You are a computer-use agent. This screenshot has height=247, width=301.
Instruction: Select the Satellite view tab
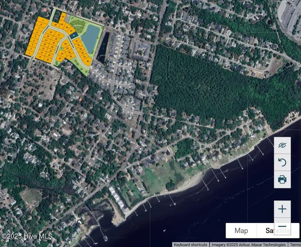[x=278, y=231]
